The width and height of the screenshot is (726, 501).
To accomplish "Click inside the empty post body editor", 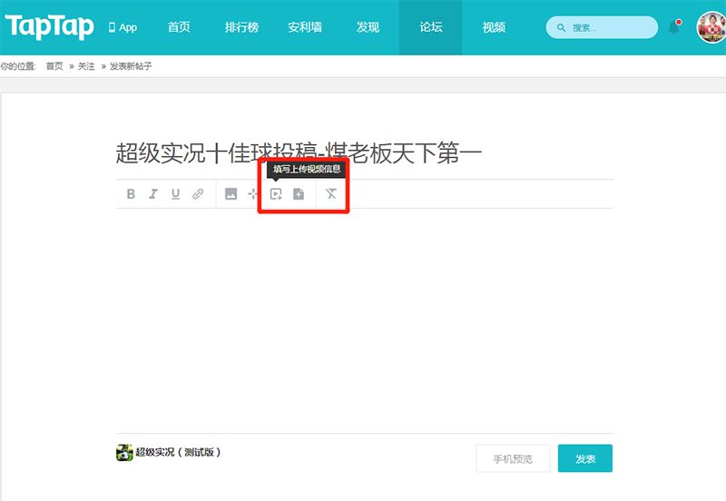I will pos(365,319).
